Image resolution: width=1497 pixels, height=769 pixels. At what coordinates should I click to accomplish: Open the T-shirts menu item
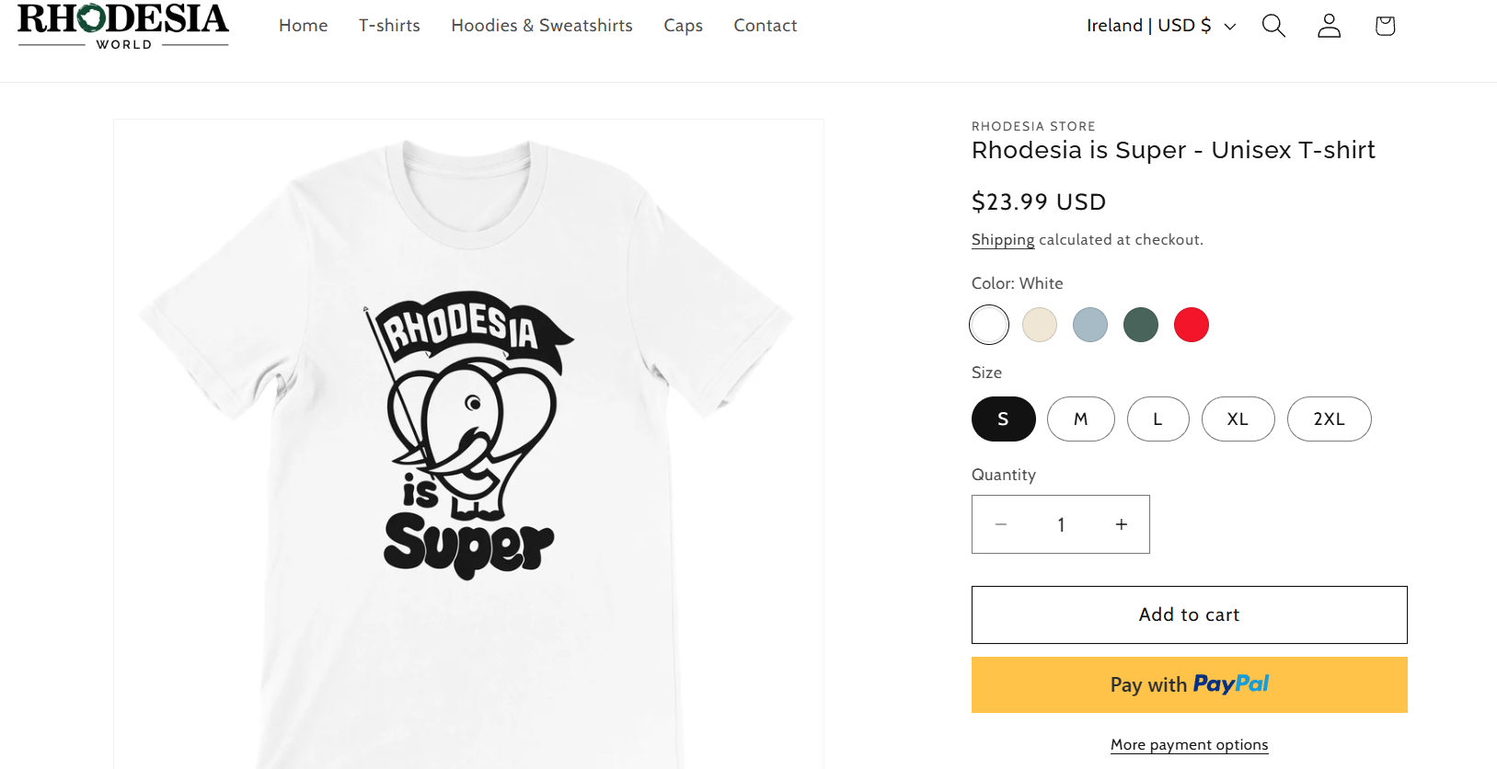[x=389, y=26]
